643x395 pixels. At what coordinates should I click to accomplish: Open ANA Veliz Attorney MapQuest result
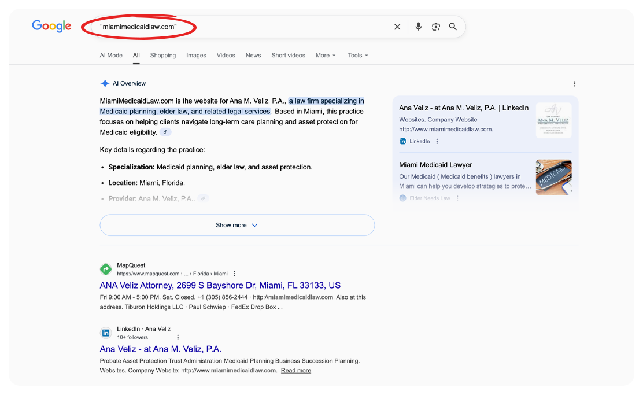point(220,285)
